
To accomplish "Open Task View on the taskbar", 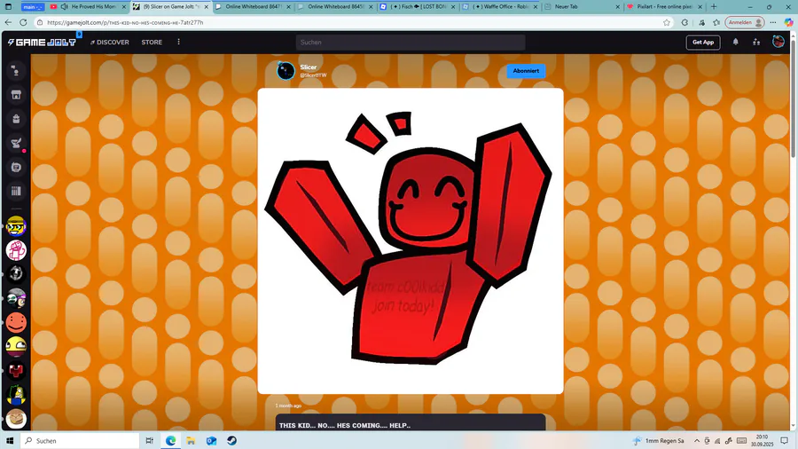I will [149, 441].
